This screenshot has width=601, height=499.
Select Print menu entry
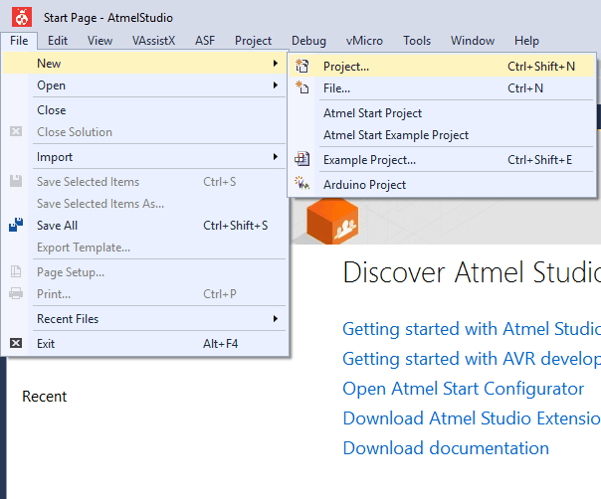pyautogui.click(x=145, y=293)
